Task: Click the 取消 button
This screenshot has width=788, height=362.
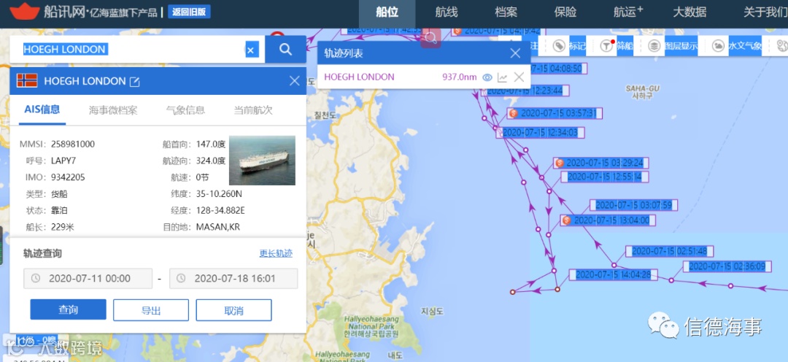Action: pos(233,309)
